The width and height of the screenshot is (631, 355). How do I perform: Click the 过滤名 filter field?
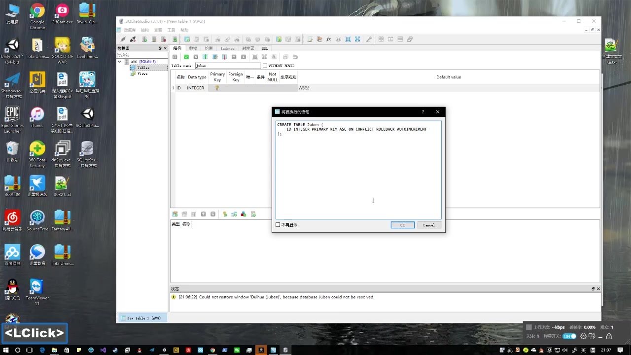(142, 55)
